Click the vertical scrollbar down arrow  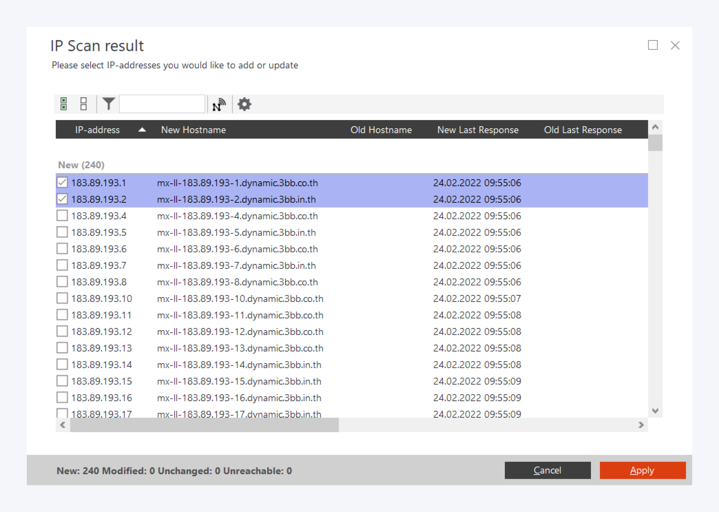pyautogui.click(x=655, y=411)
